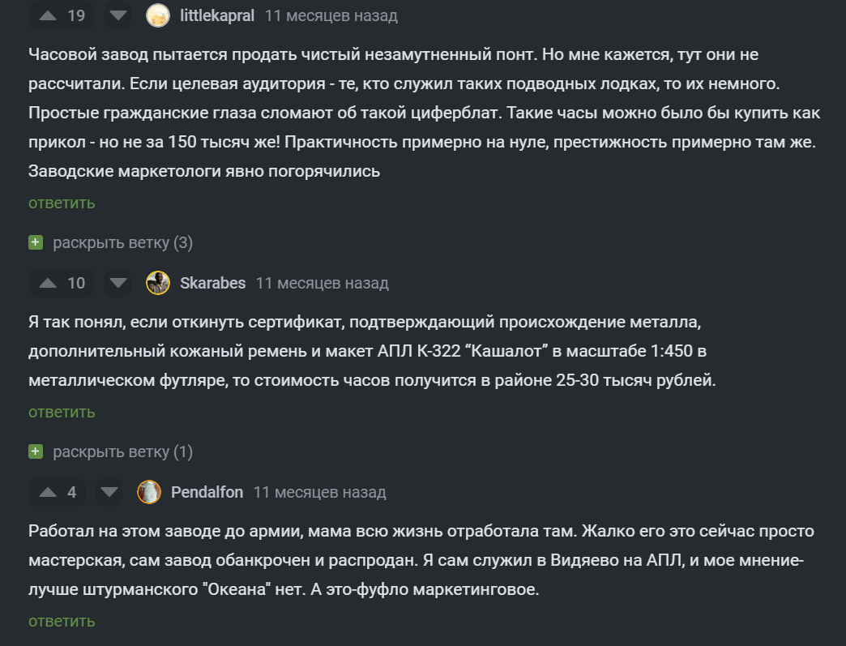This screenshot has width=846, height=646.
Task: Upvote Pendalfon's comment
Action: pos(48,492)
